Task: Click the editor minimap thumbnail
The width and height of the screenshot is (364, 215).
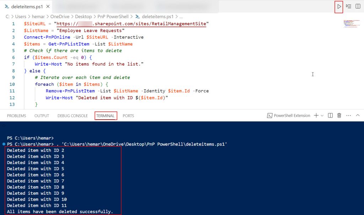Action: [352, 24]
